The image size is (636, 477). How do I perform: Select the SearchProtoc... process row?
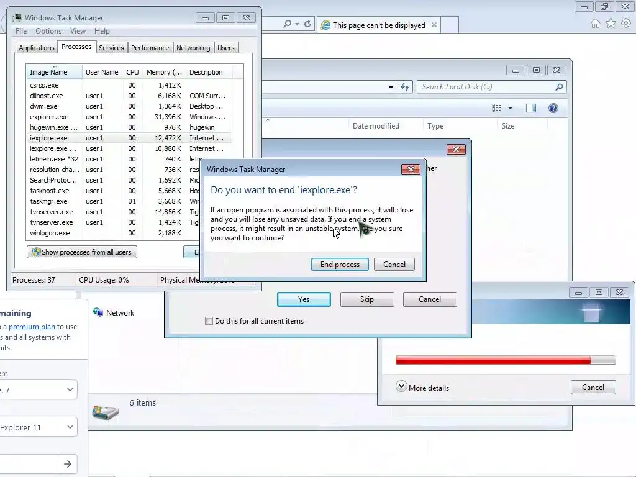(x=114, y=180)
